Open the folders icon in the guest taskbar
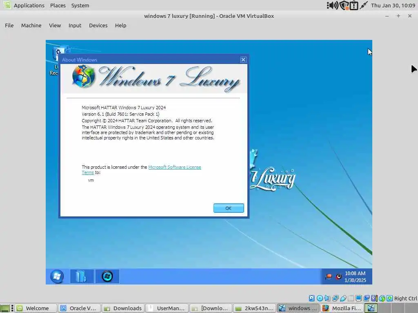Image resolution: width=418 pixels, height=313 pixels. coord(82,276)
